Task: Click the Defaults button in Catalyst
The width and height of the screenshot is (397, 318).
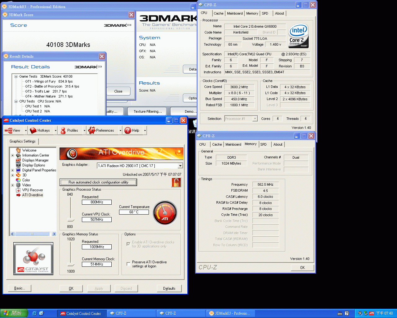Action: 169,288
